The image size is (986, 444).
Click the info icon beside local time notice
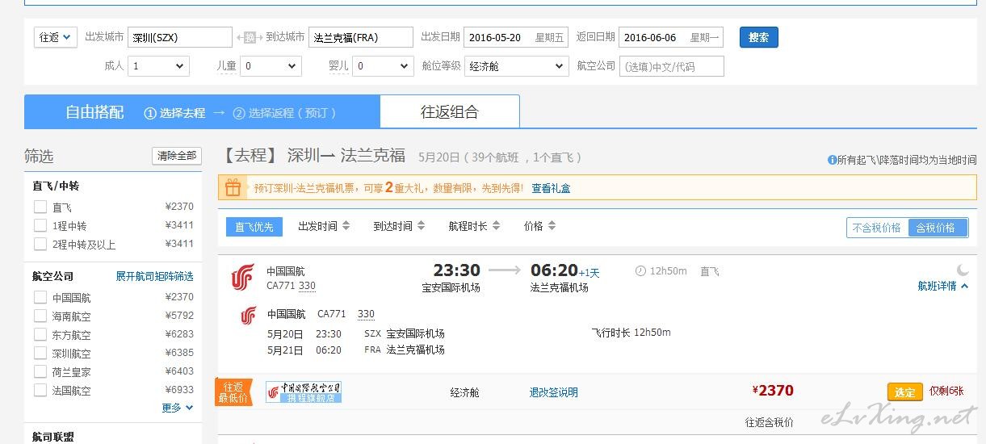tap(832, 160)
